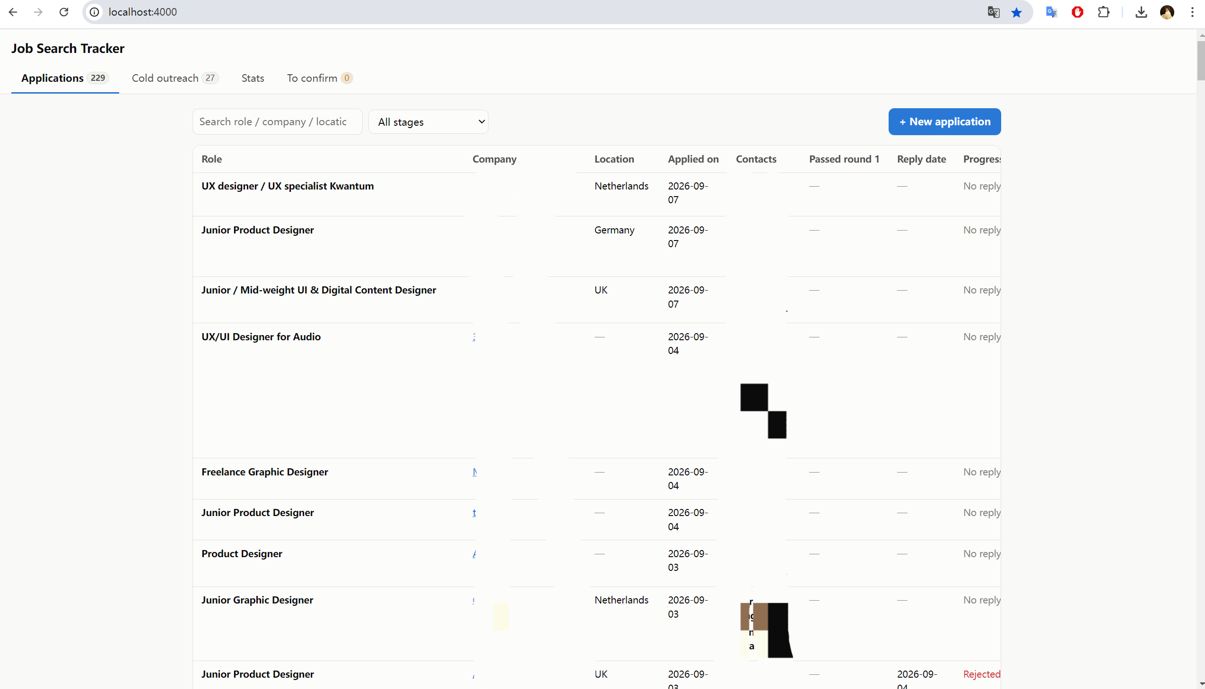
Task: Click the 'Role' column header
Action: [212, 159]
